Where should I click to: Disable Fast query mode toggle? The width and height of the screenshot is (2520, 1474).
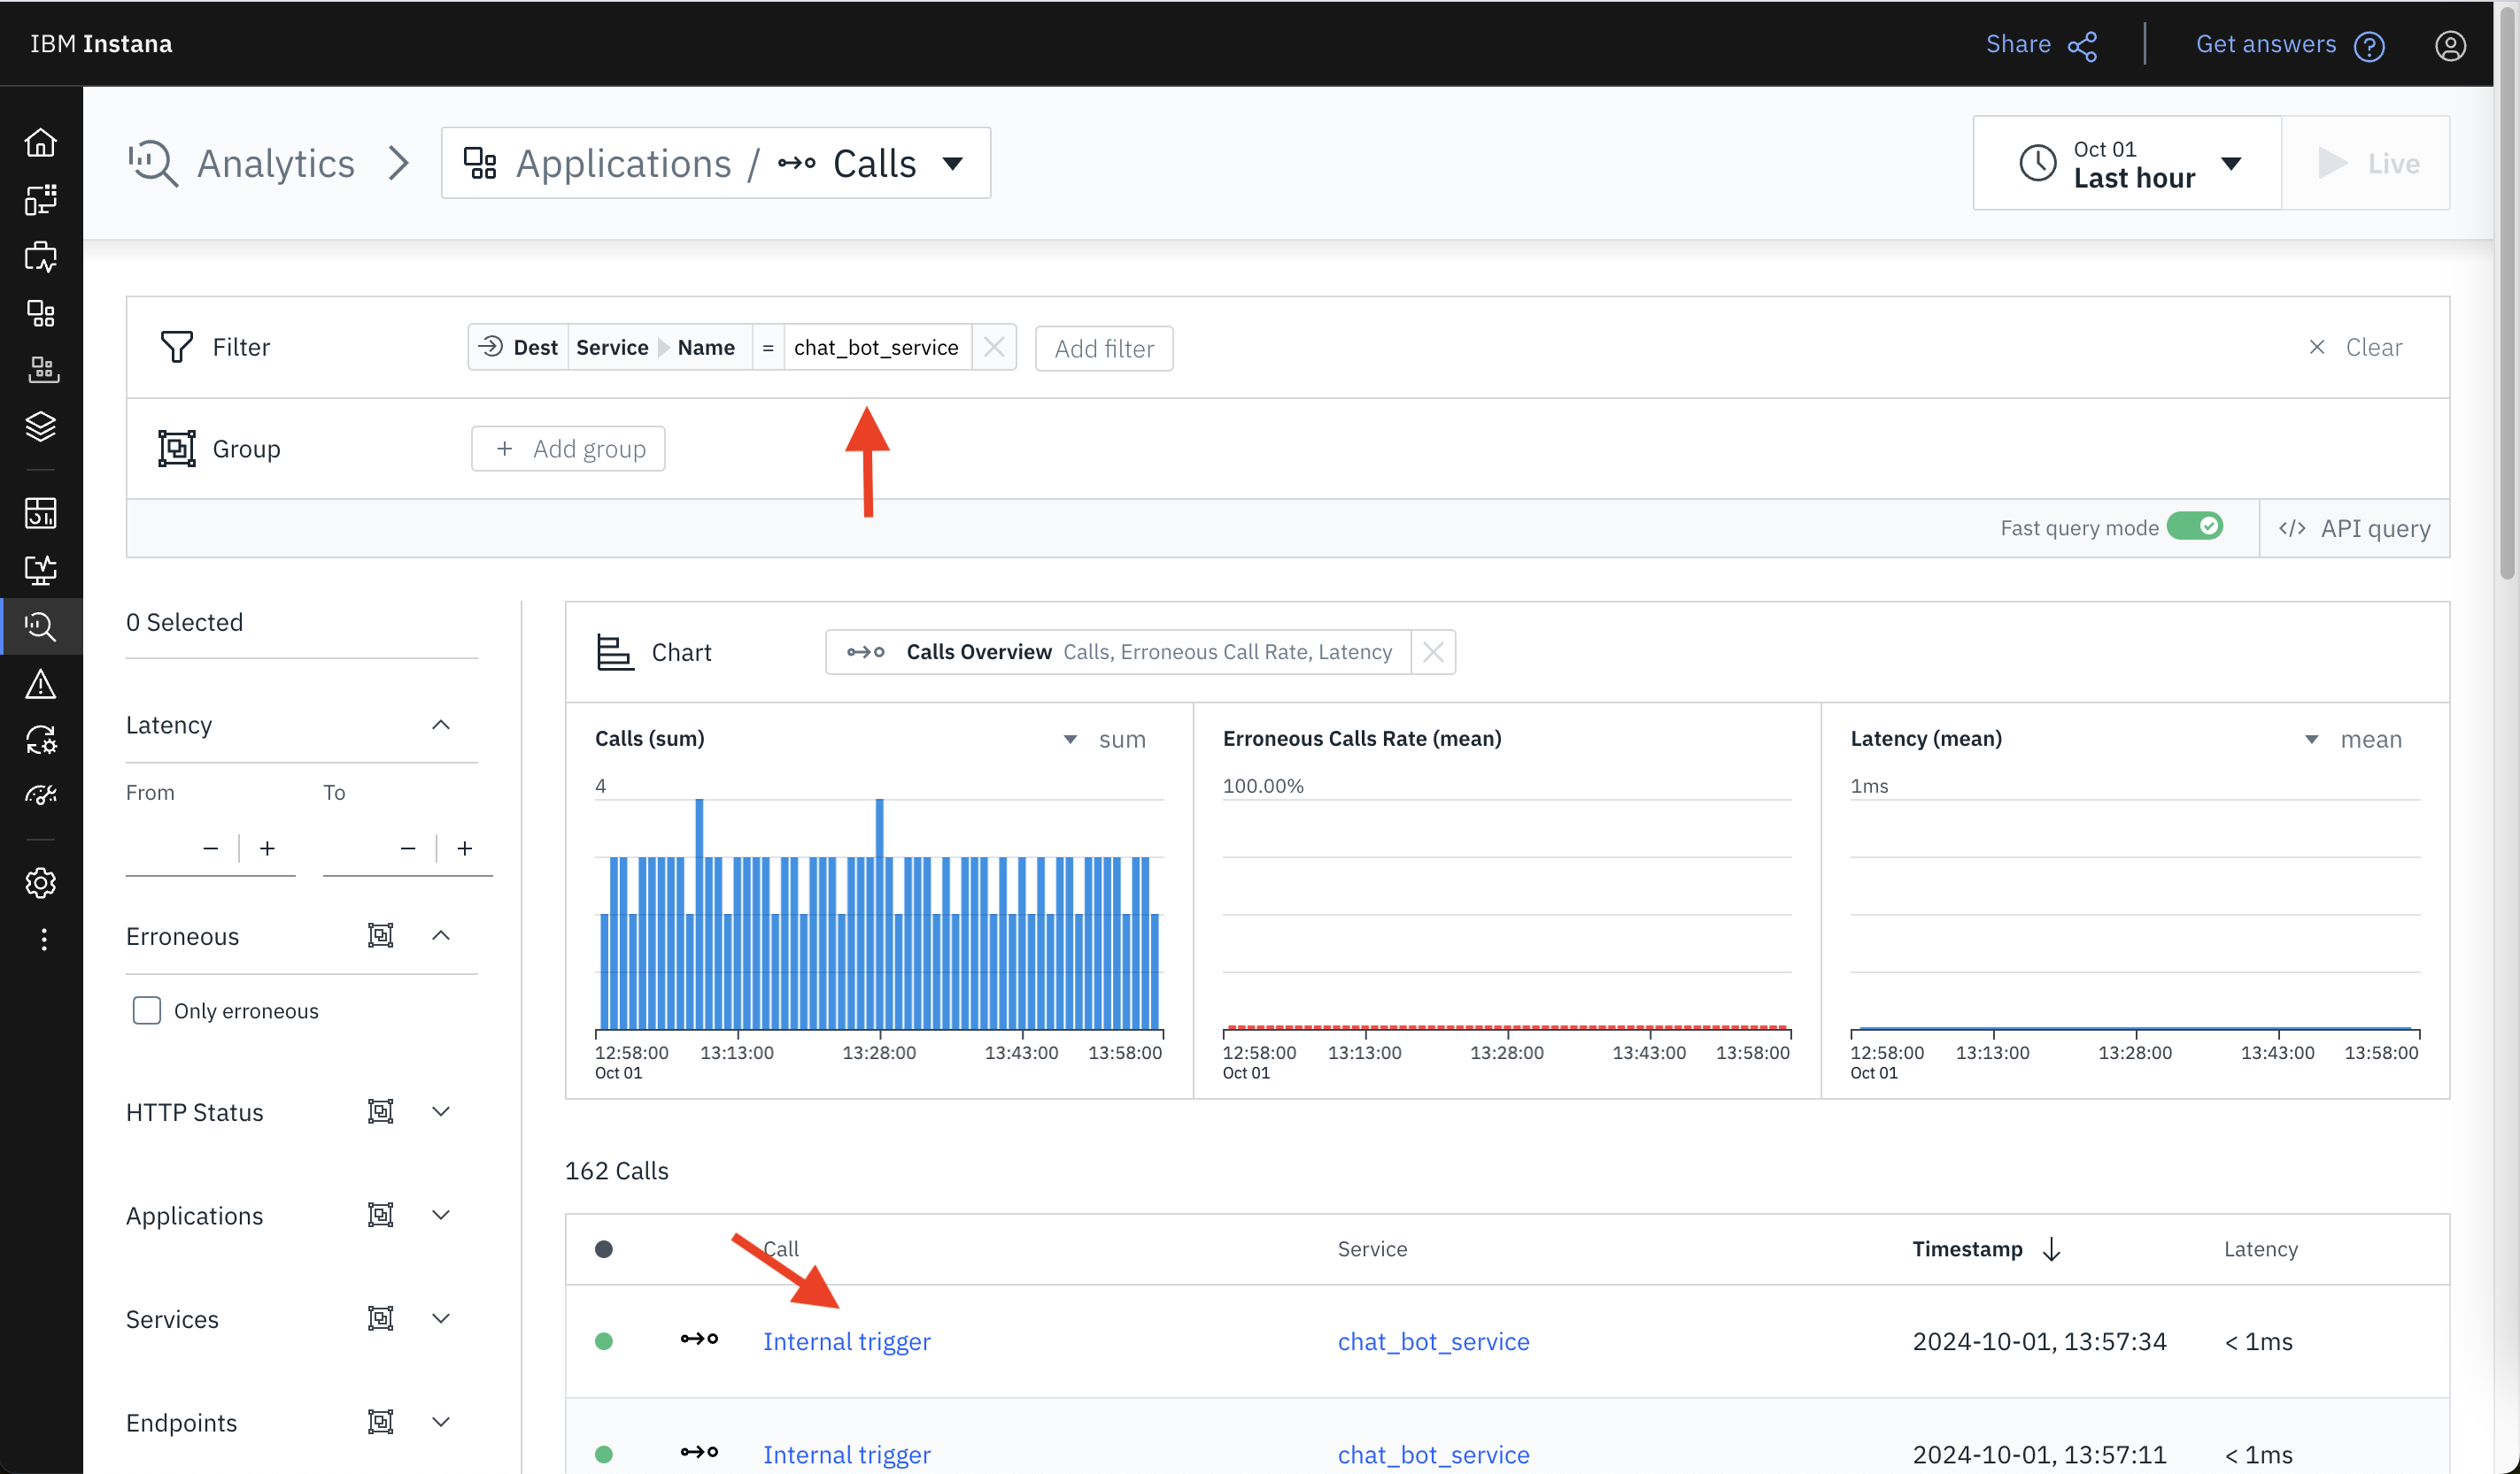(x=2196, y=526)
